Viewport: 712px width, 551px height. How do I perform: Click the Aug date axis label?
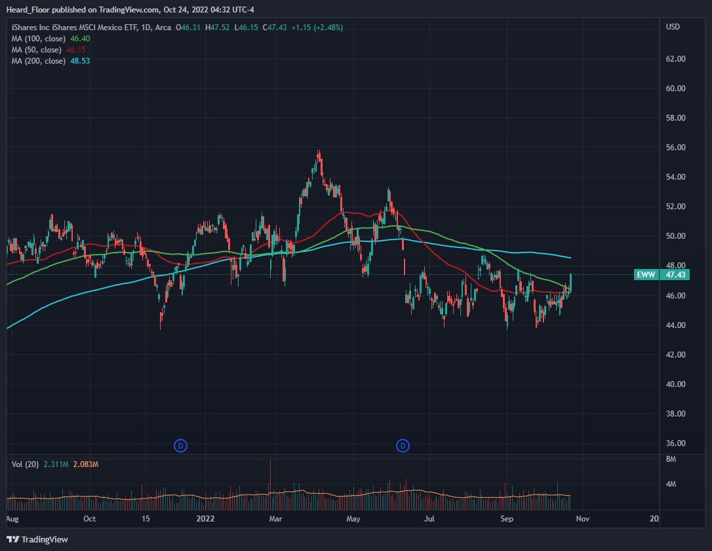(12, 518)
